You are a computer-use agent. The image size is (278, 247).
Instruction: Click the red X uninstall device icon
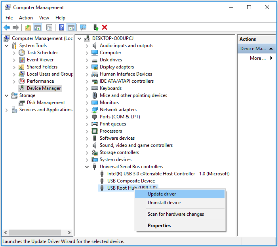pyautogui.click(x=105, y=27)
